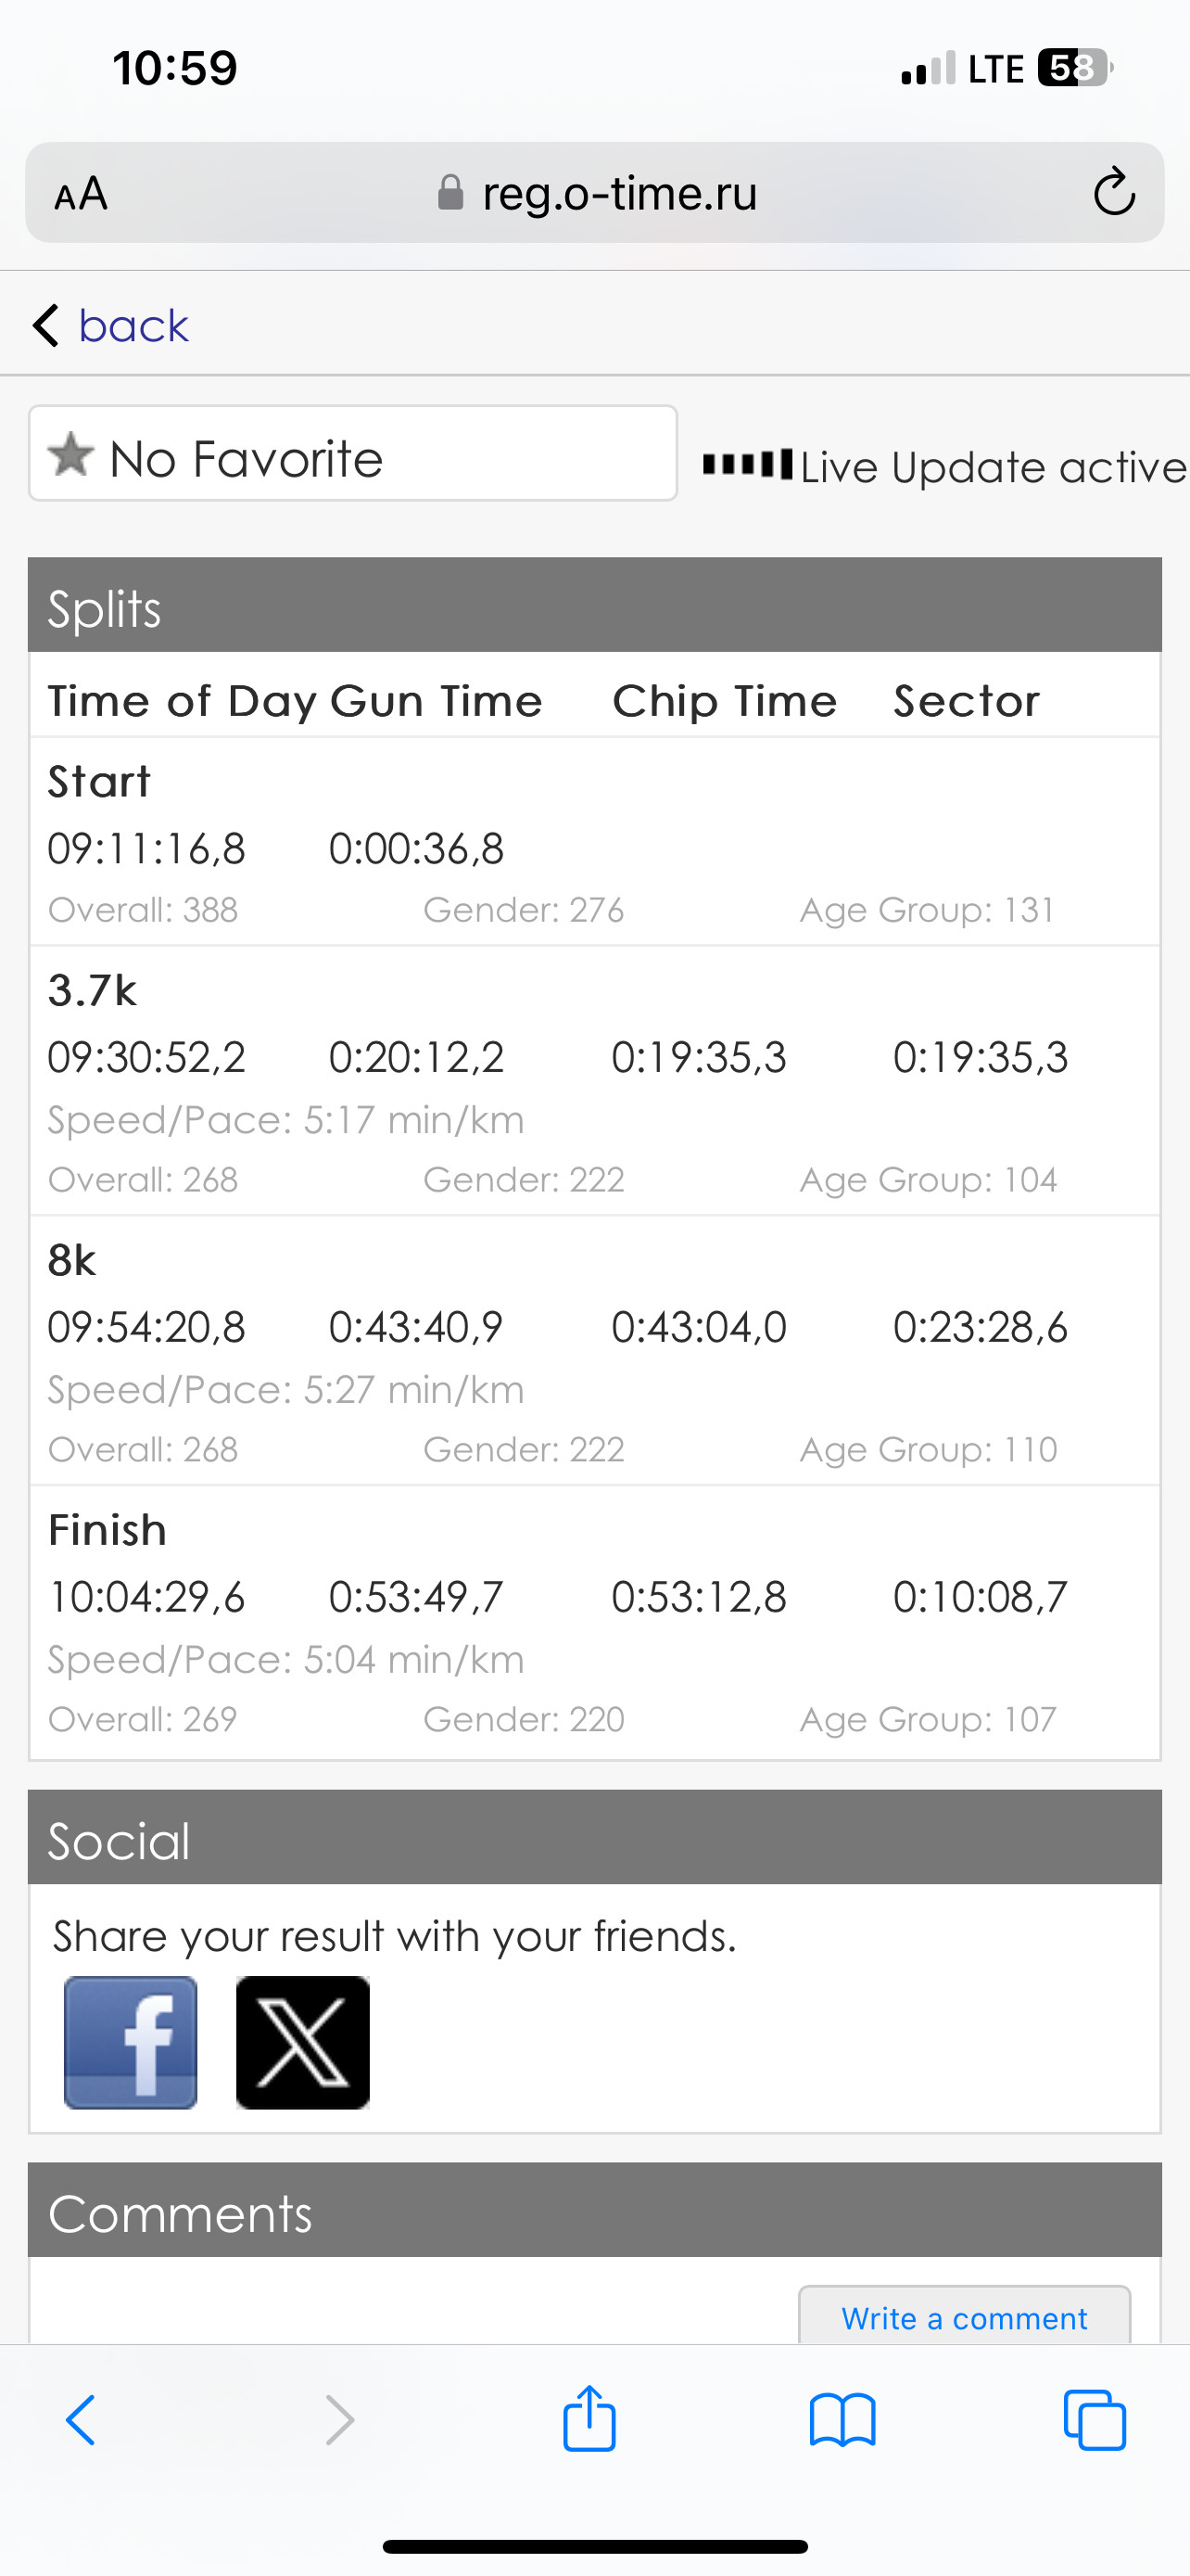Select the Social section header

click(594, 1838)
